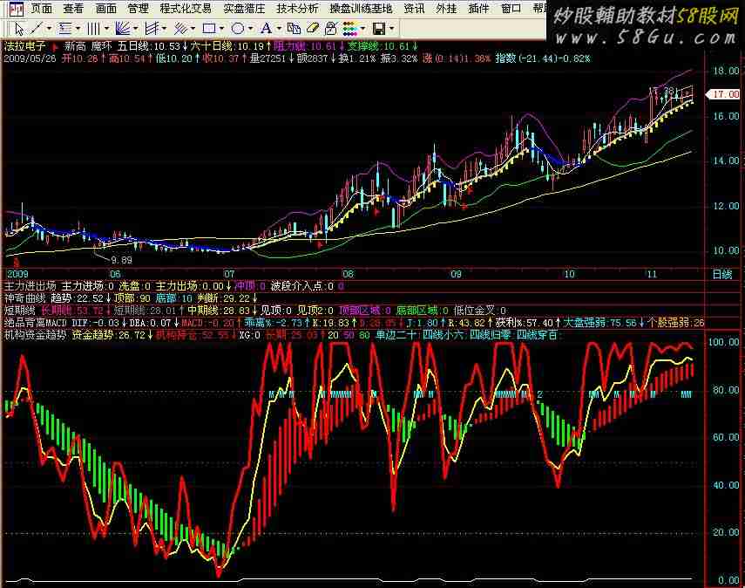Viewport: 745px width, 588px height.
Task: Expand the line tool dropdown arrow
Action: pos(51,28)
